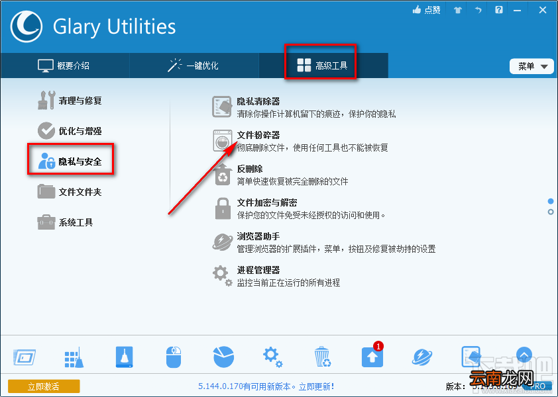Click the planet icon for 浏览器助手
The height and width of the screenshot is (397, 558).
click(x=223, y=242)
